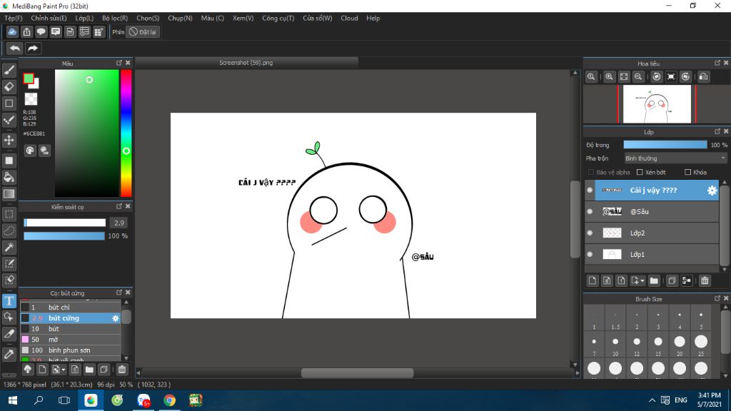Rotate canvas left in Navigator panel
The height and width of the screenshot is (411, 731).
[x=657, y=77]
